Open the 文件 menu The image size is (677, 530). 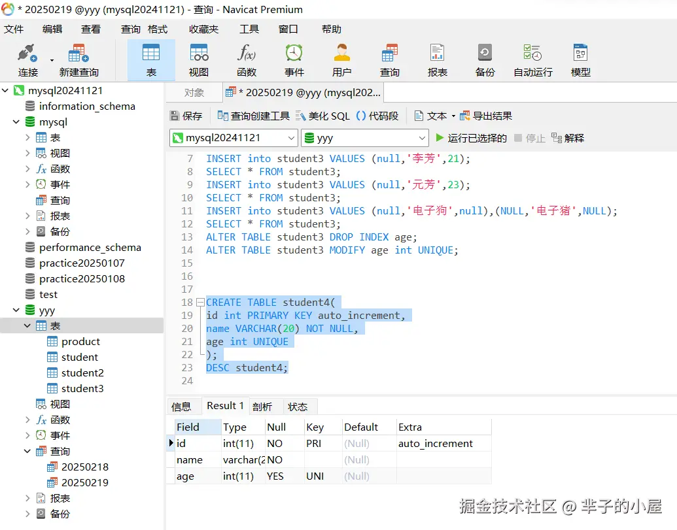click(x=14, y=29)
